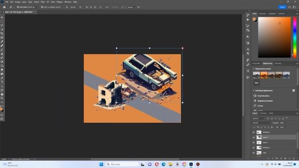Select the Brush tool
Image resolution: width=299 pixels, height=168 pixels.
pyautogui.click(x=2, y=50)
